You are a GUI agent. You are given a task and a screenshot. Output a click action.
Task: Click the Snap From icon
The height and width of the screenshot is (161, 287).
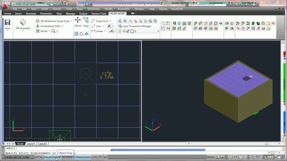click(x=94, y=21)
